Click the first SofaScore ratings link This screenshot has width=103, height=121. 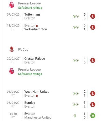coord(30,8)
